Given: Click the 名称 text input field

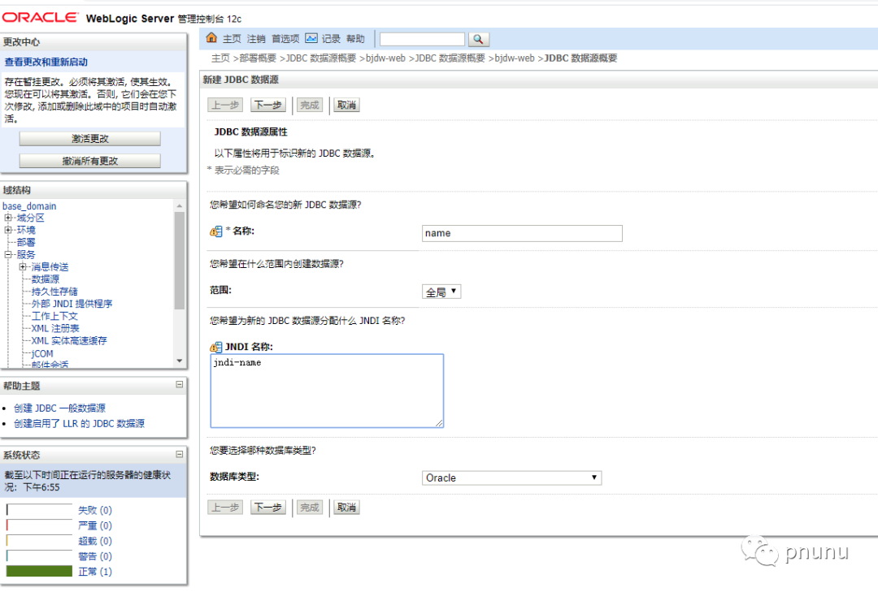Looking at the screenshot, I should (x=522, y=233).
